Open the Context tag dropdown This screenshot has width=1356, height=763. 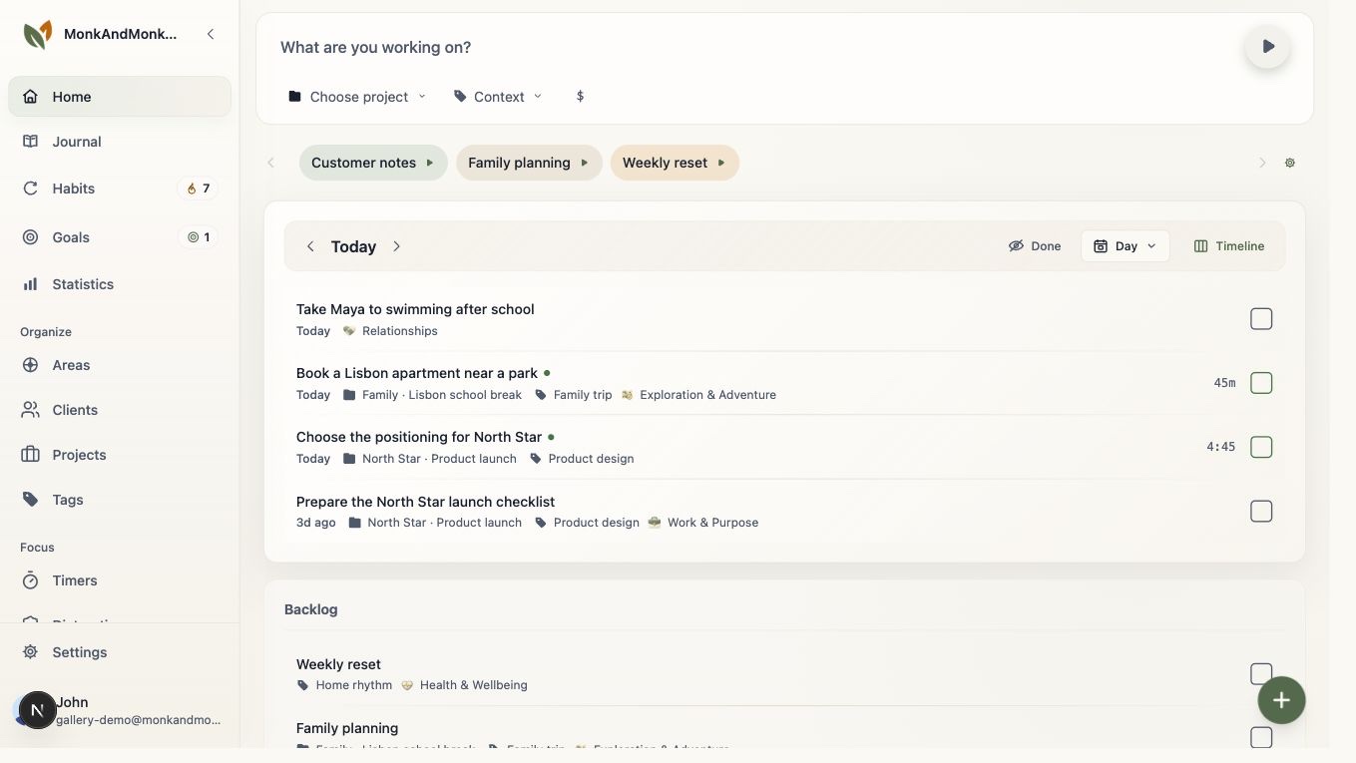498,97
